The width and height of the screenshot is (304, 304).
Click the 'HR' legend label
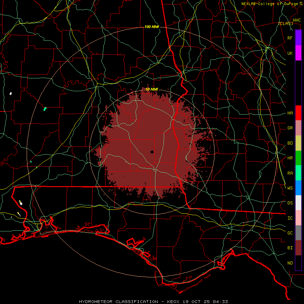[x=290, y=158]
